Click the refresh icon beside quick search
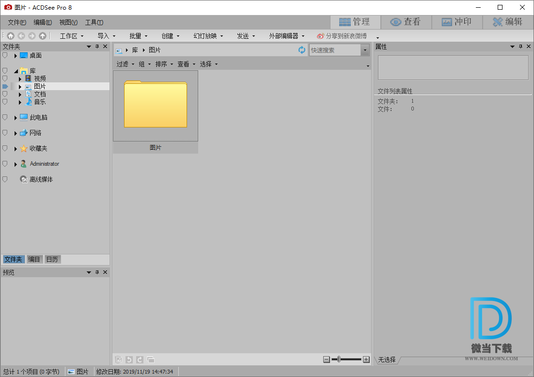 coord(302,50)
